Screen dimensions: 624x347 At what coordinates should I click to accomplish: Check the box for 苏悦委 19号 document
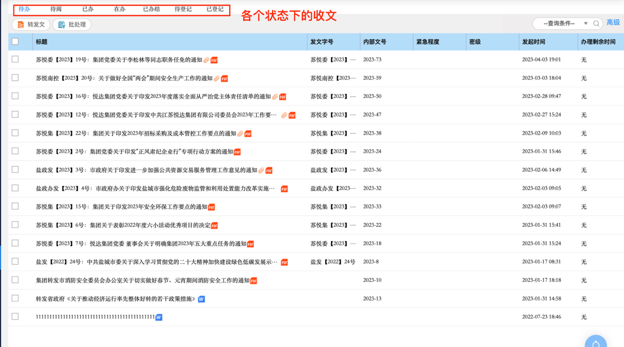click(15, 59)
